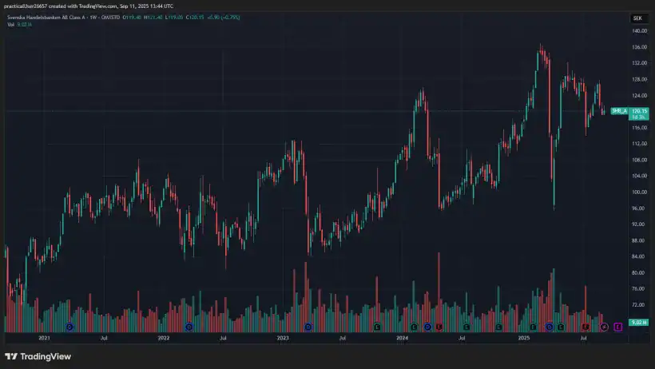This screenshot has height=369, width=655.
Task: Select the 100.00 price level on the axis
Action: click(x=638, y=192)
